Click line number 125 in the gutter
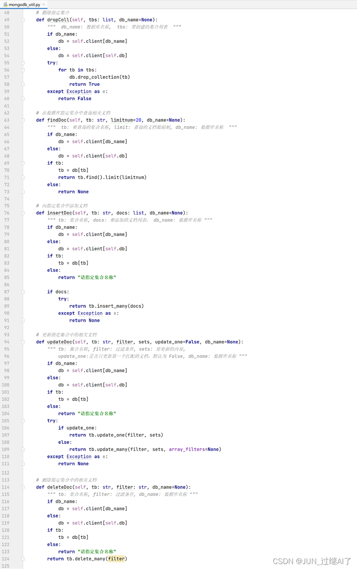Screen dimensions: 357x569 [x=5, y=566]
